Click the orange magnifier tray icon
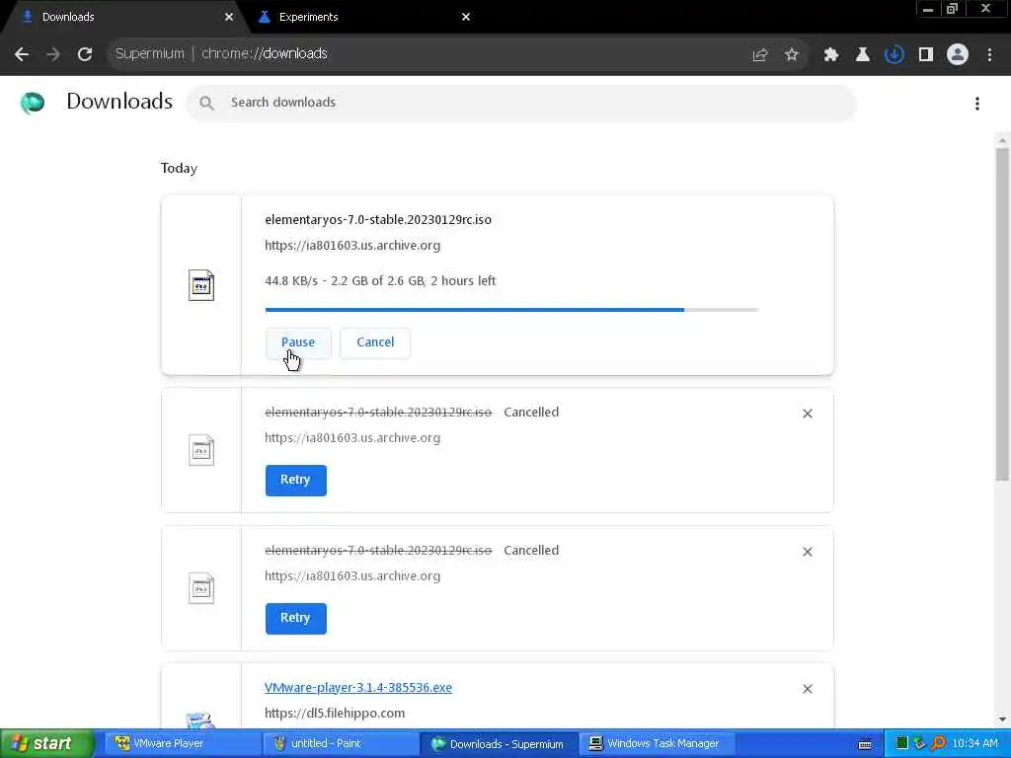The width and height of the screenshot is (1011, 758). (938, 744)
